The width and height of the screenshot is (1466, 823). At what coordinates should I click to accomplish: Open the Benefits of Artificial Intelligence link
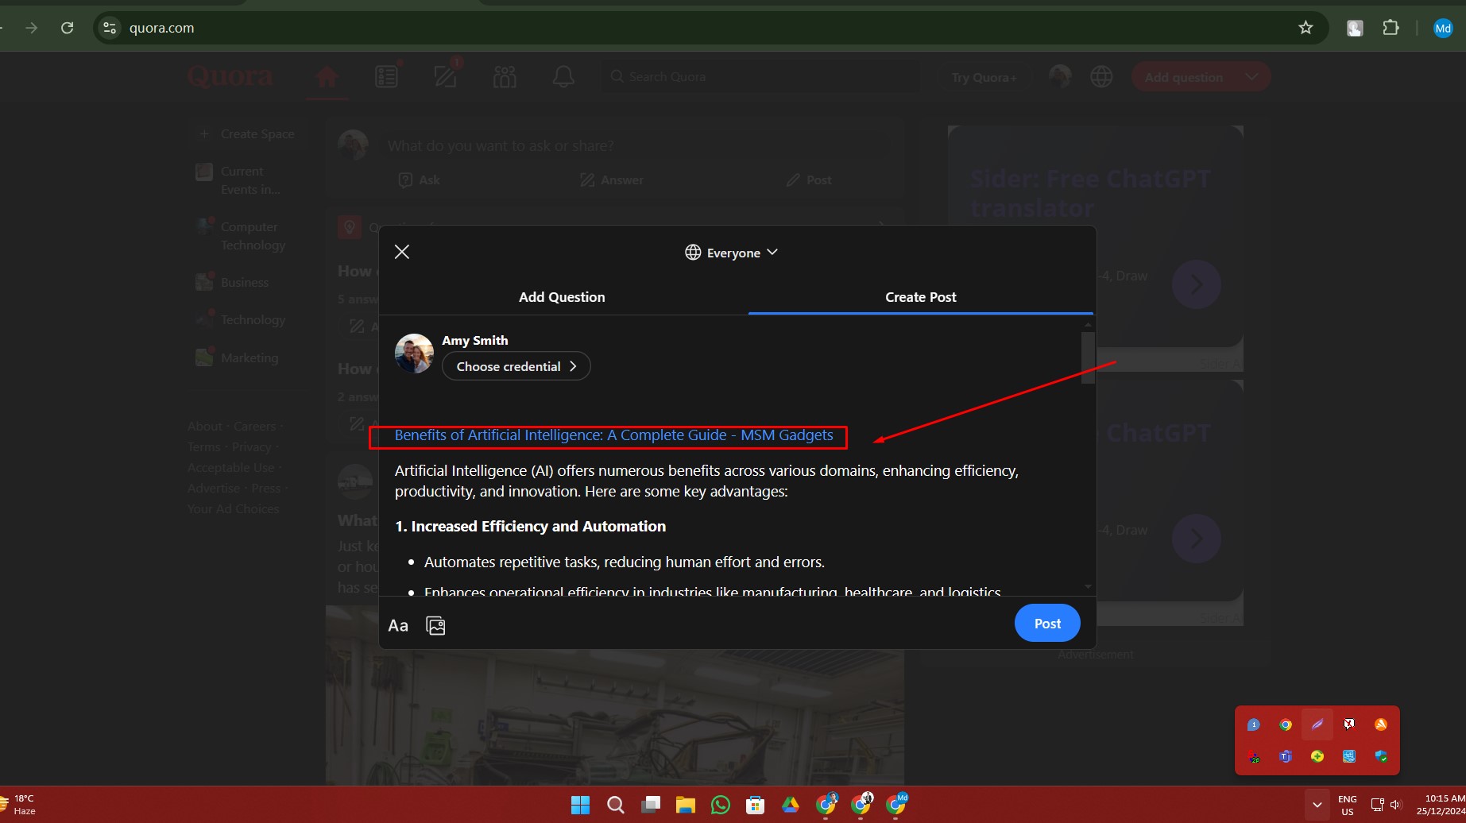(x=613, y=435)
